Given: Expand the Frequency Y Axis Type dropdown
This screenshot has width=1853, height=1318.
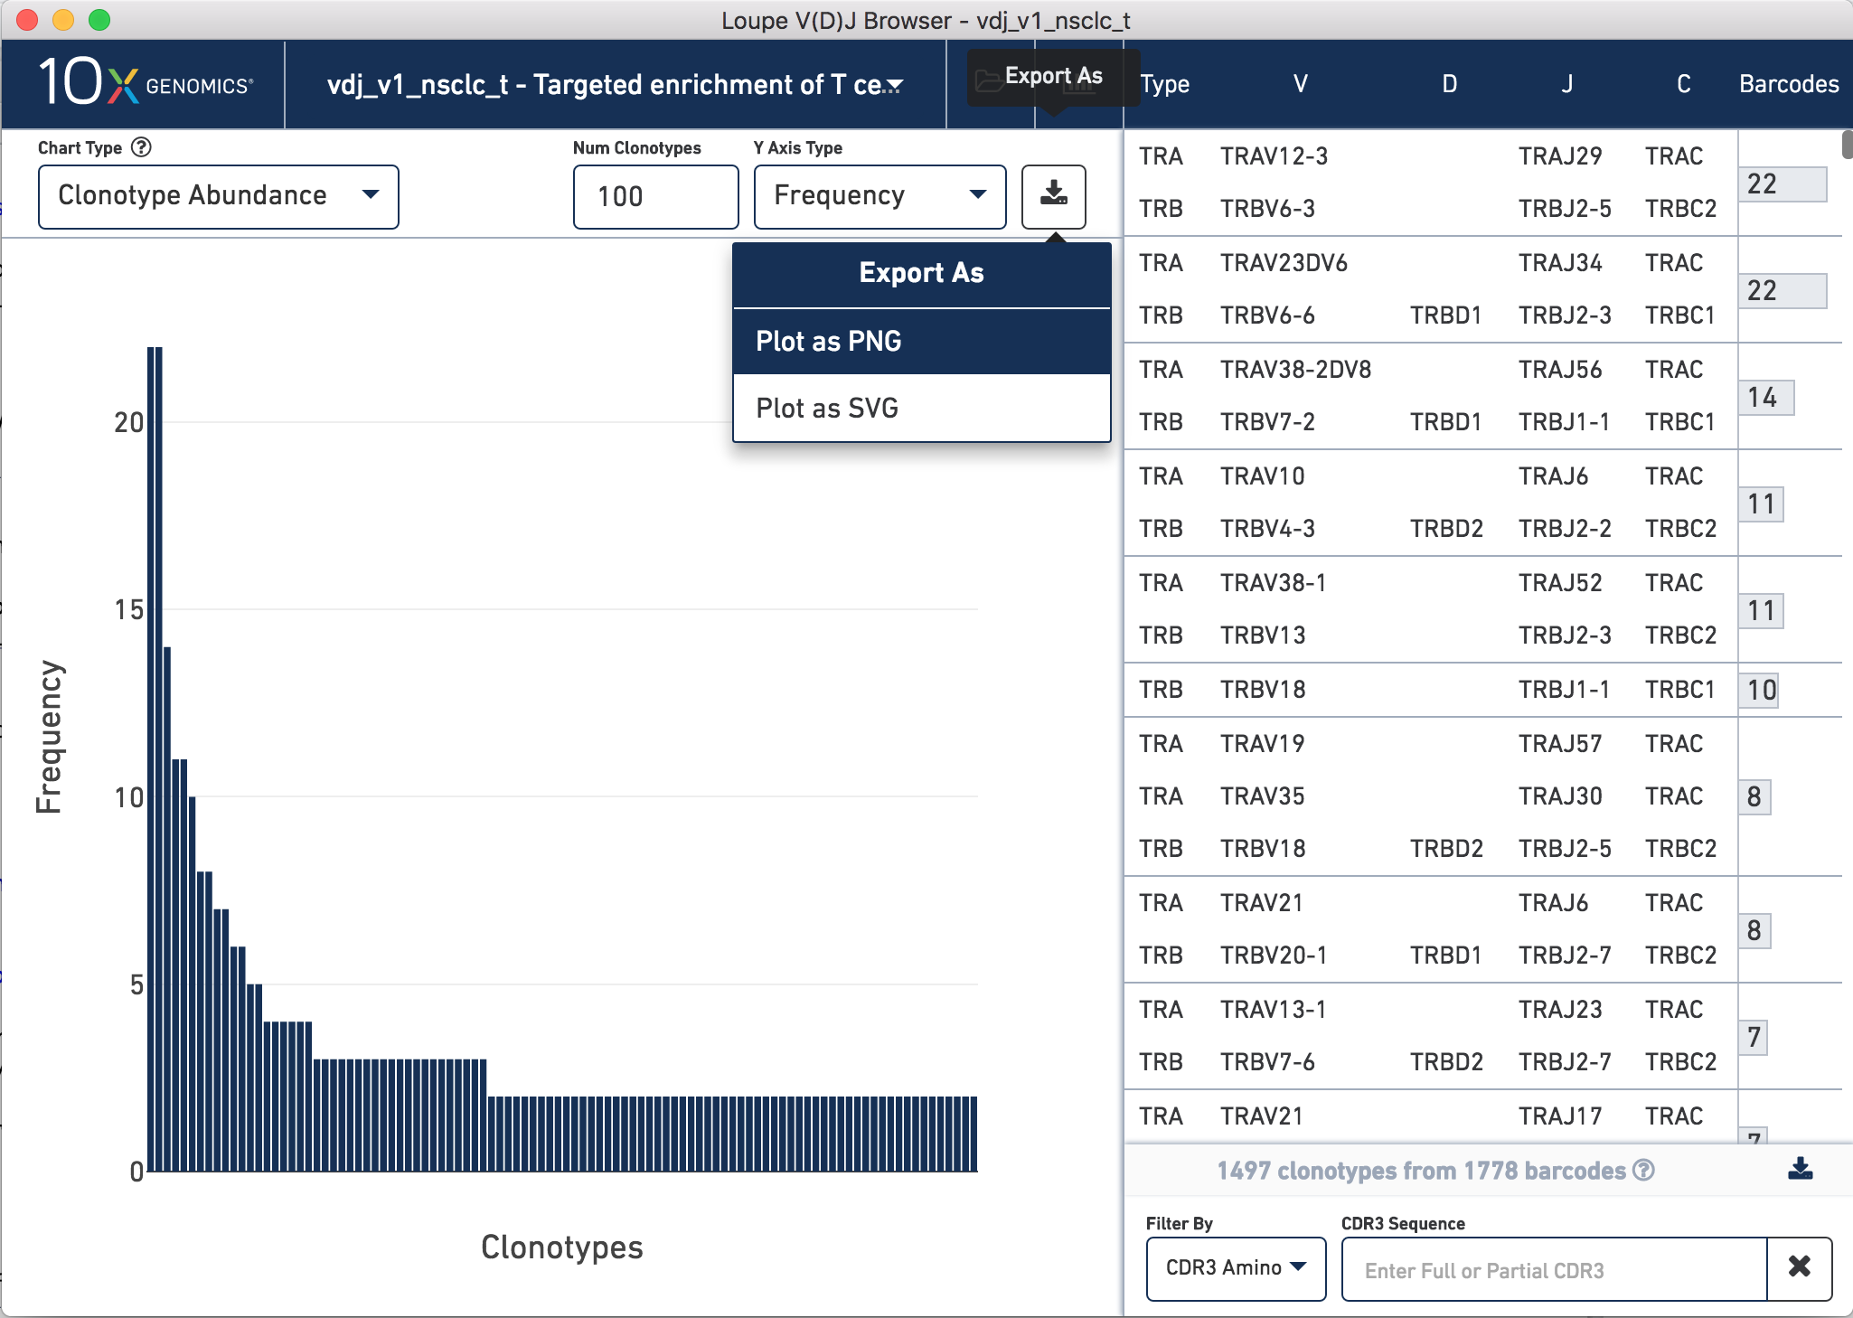Looking at the screenshot, I should [879, 196].
